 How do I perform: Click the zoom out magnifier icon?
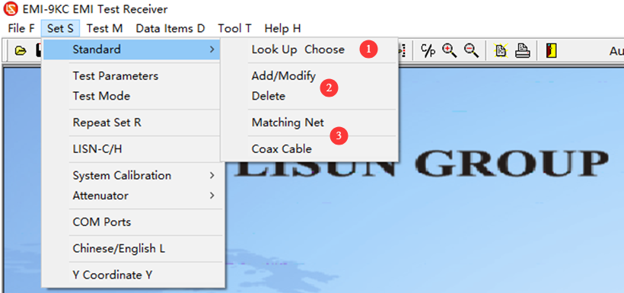point(472,50)
